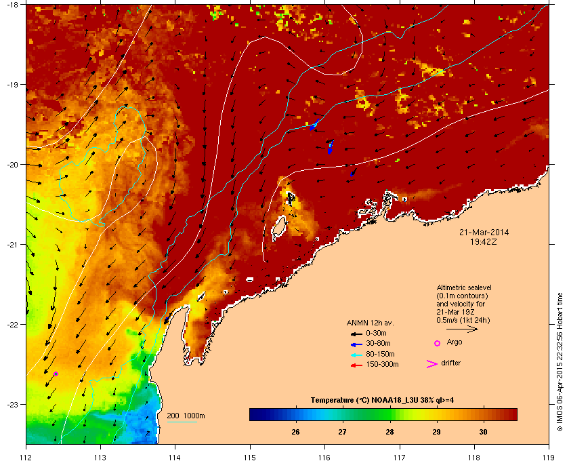Screen dimensions: 569x461
Task: Click the white-outlined island near 115.4, -20.8
Action: pos(279,227)
